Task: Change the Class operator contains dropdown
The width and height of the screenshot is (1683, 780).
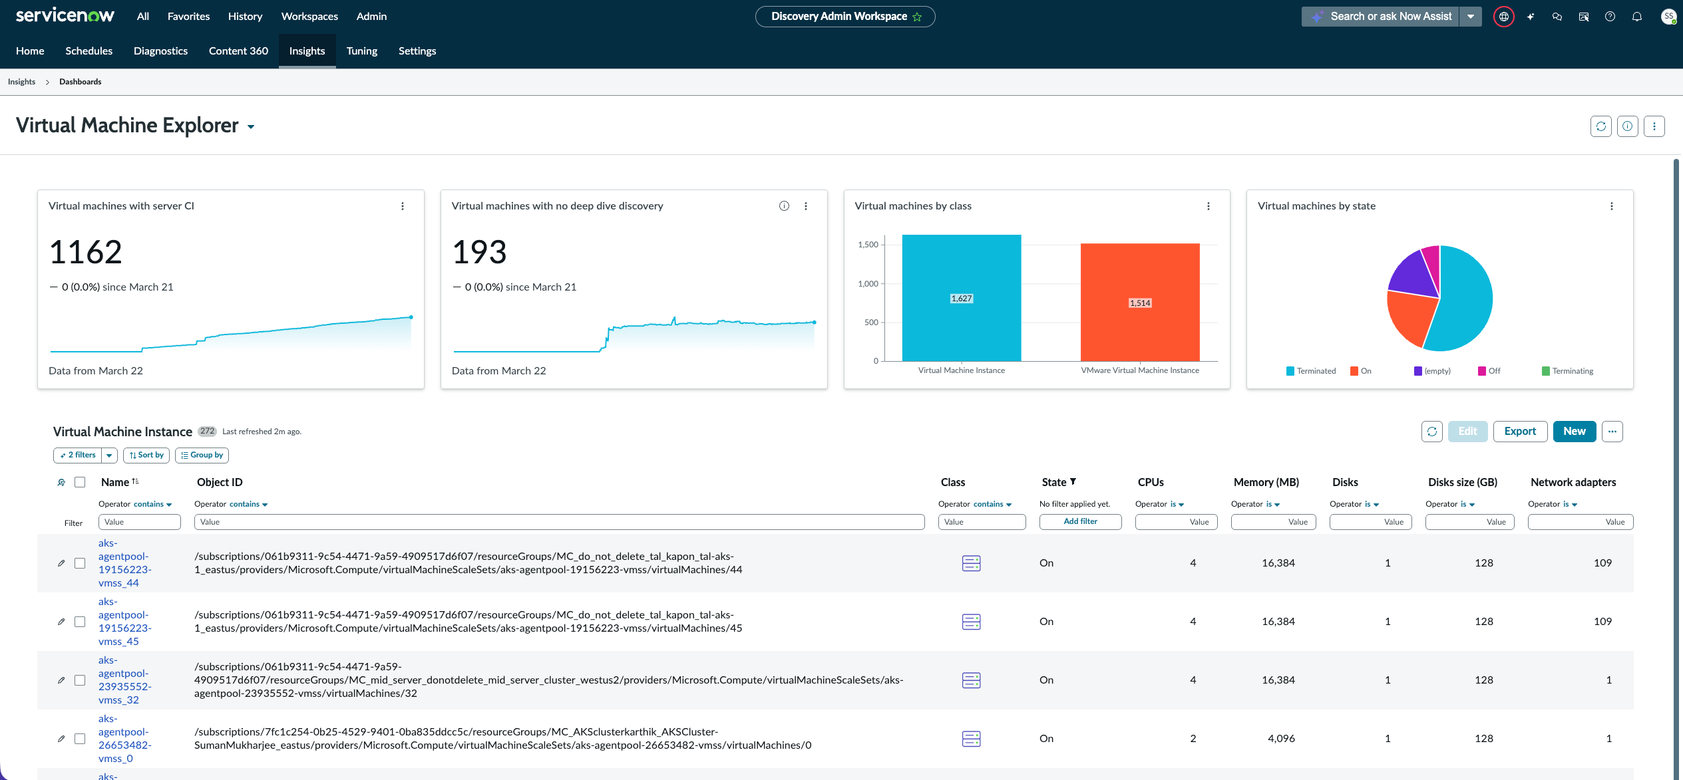Action: coord(993,504)
